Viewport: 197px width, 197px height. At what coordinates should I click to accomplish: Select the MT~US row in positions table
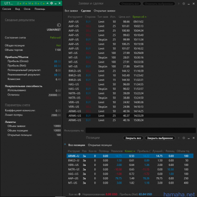(x=130, y=183)
